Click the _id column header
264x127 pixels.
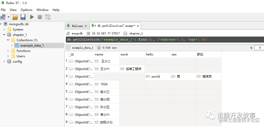click(81, 54)
